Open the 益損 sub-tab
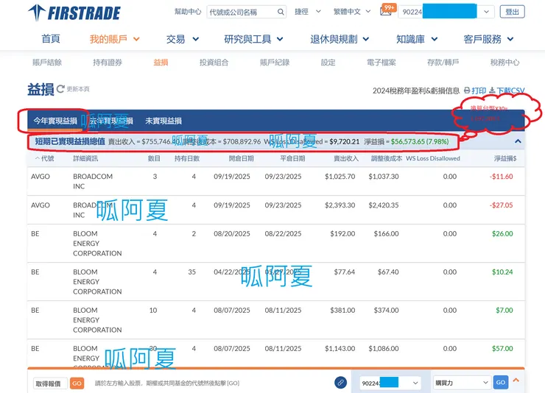This screenshot has width=545, height=393. click(161, 63)
